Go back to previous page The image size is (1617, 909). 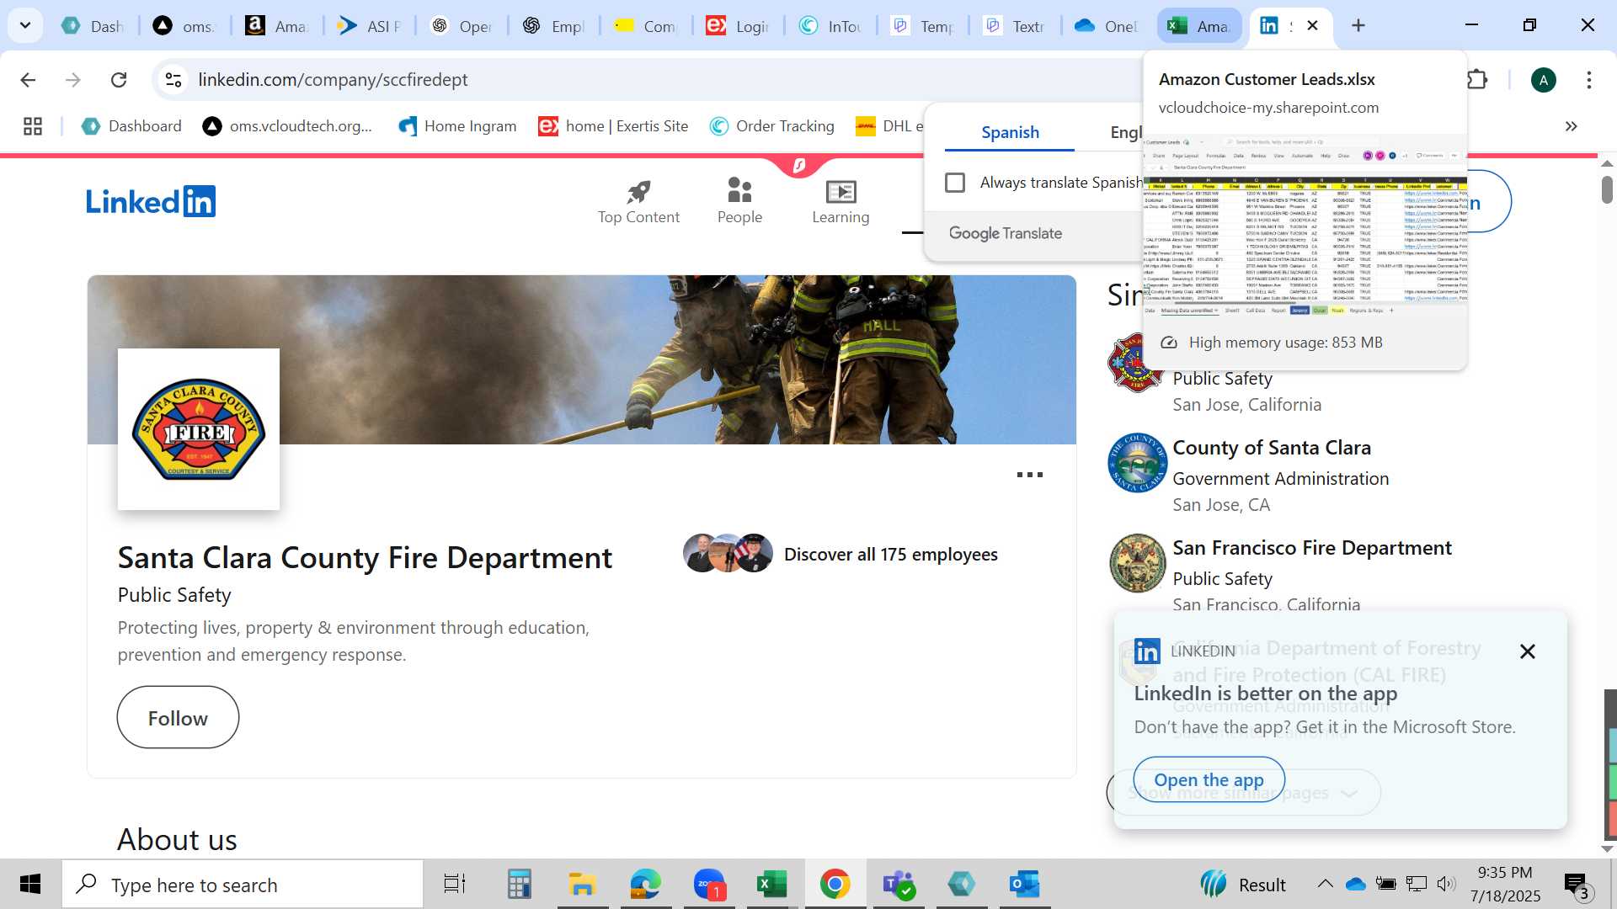pyautogui.click(x=28, y=80)
